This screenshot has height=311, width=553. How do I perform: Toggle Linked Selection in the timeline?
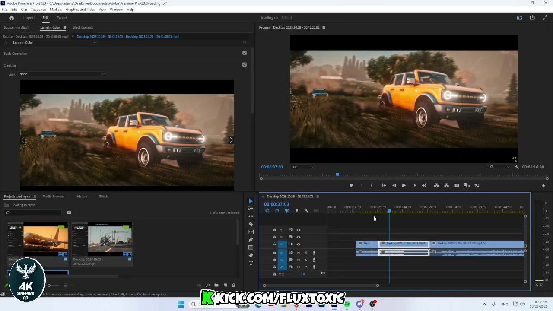[x=286, y=211]
